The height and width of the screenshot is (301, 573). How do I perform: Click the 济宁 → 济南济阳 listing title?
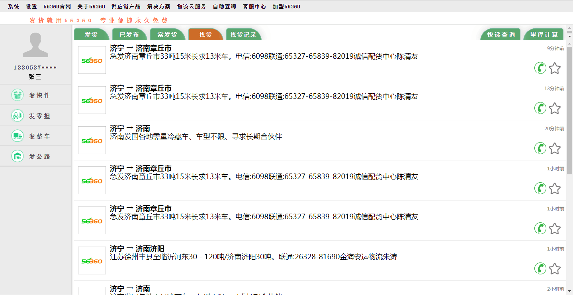coord(137,249)
